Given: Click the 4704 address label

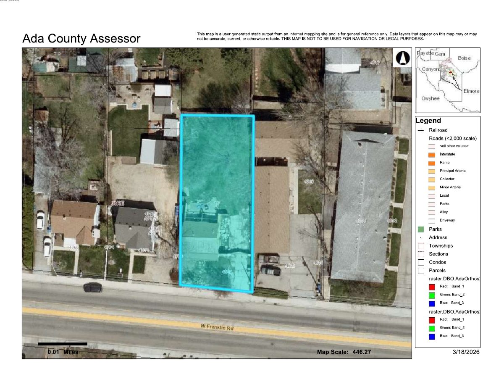Looking at the screenshot, I should [109, 248].
